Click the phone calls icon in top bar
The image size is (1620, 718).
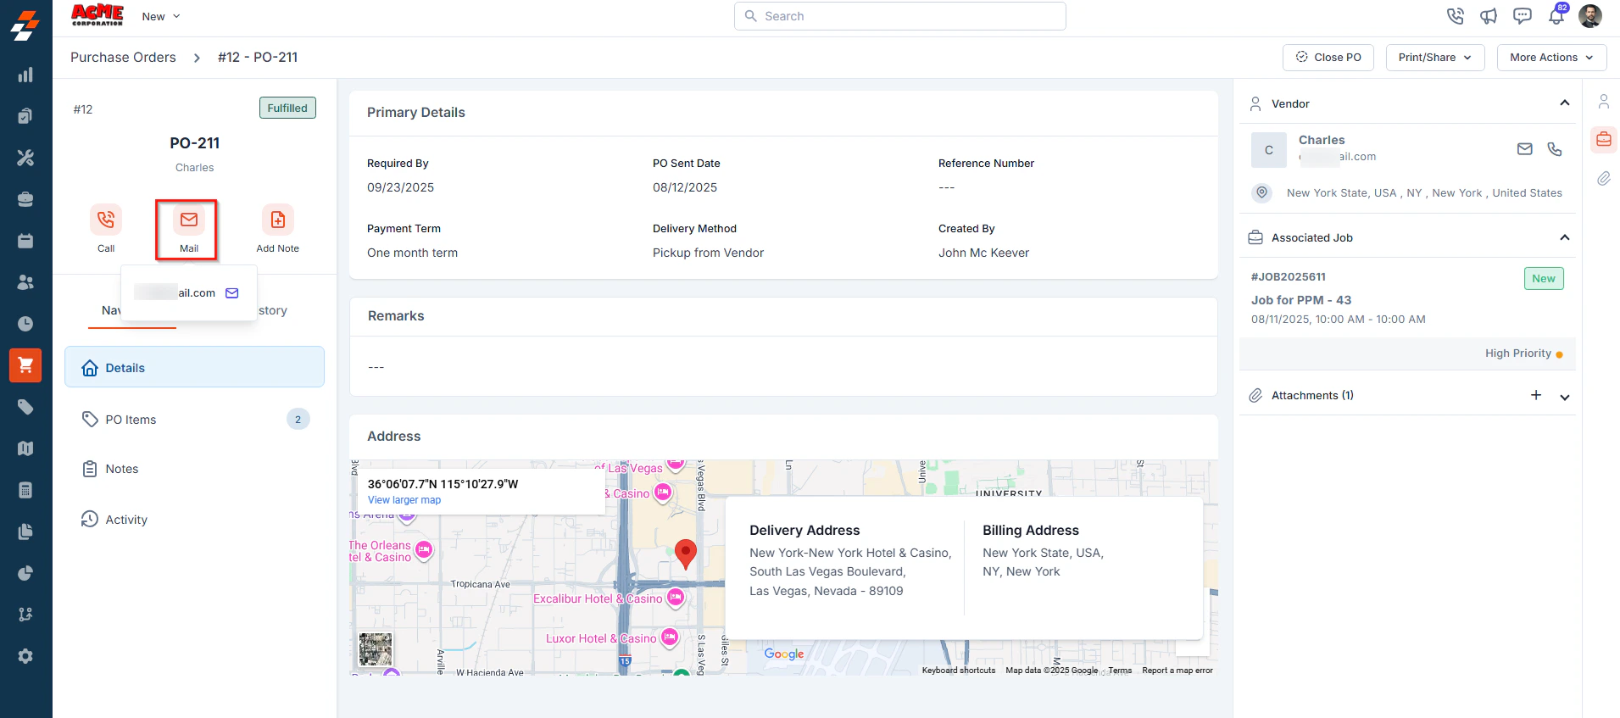(1455, 16)
